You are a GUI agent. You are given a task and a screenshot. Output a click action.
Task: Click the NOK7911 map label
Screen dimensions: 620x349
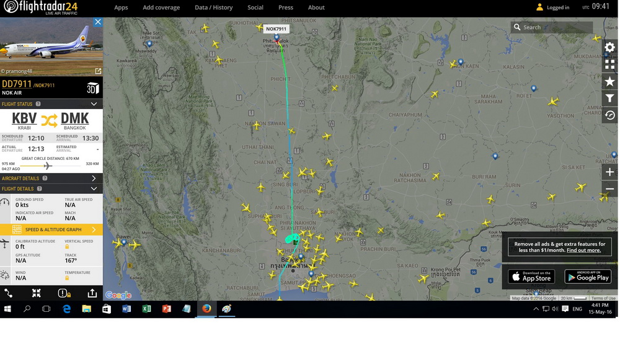276,29
